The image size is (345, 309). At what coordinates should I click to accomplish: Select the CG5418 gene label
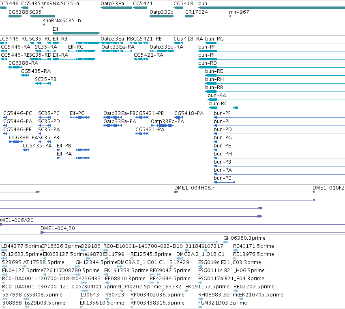click(183, 4)
